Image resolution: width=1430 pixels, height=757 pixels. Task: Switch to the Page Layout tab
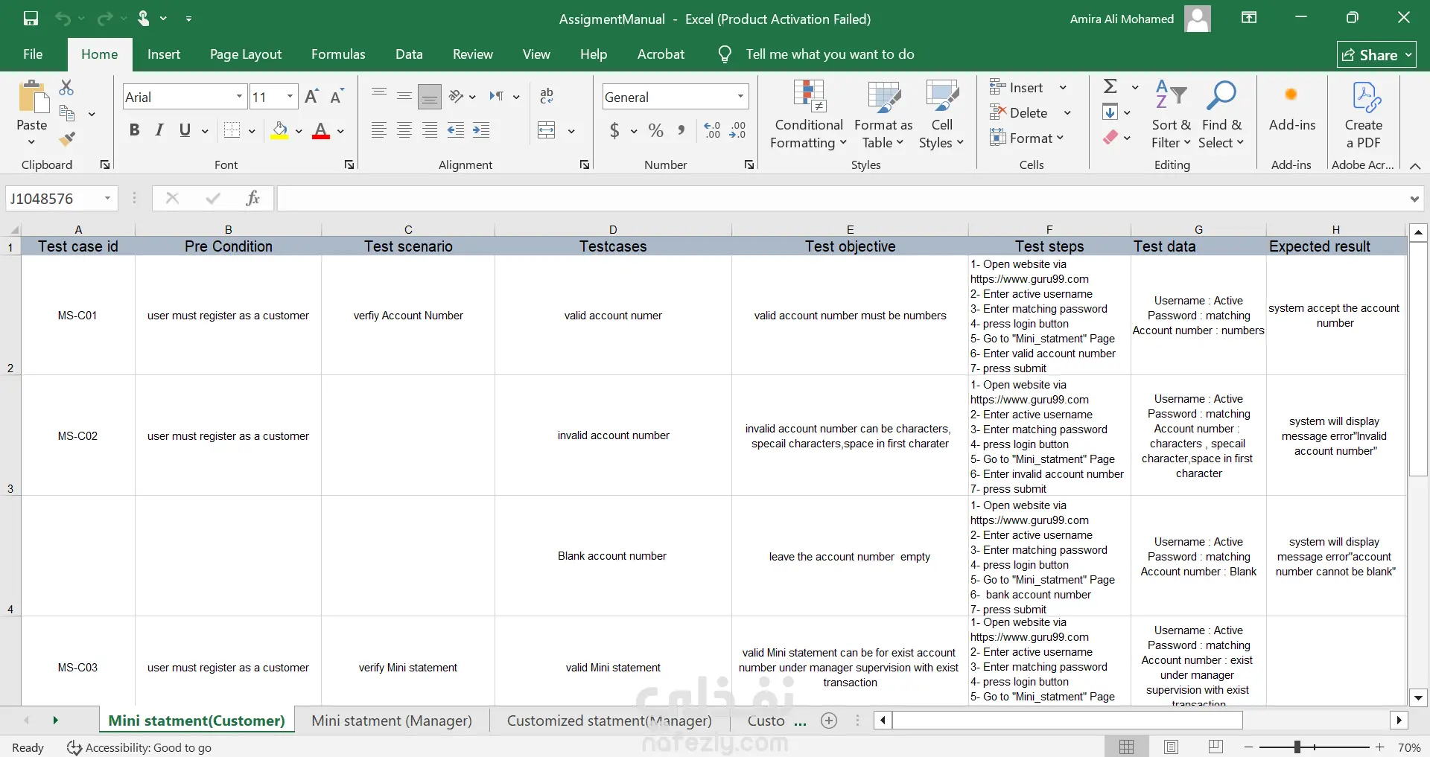246,54
